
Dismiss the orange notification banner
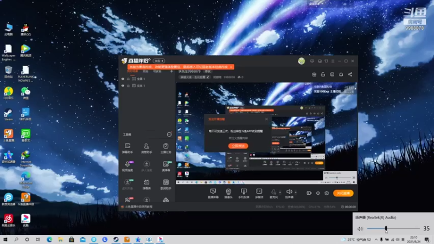(231, 67)
